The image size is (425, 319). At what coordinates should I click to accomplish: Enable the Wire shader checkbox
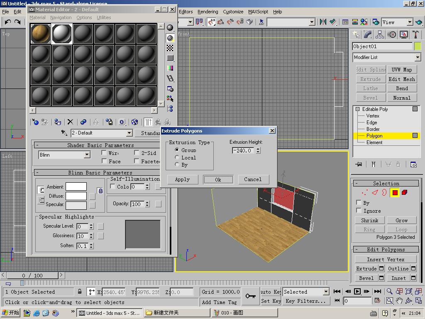click(104, 153)
